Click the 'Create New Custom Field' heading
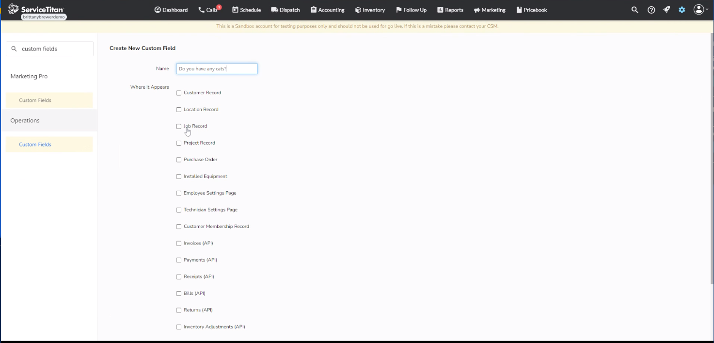The width and height of the screenshot is (714, 343). tap(143, 48)
